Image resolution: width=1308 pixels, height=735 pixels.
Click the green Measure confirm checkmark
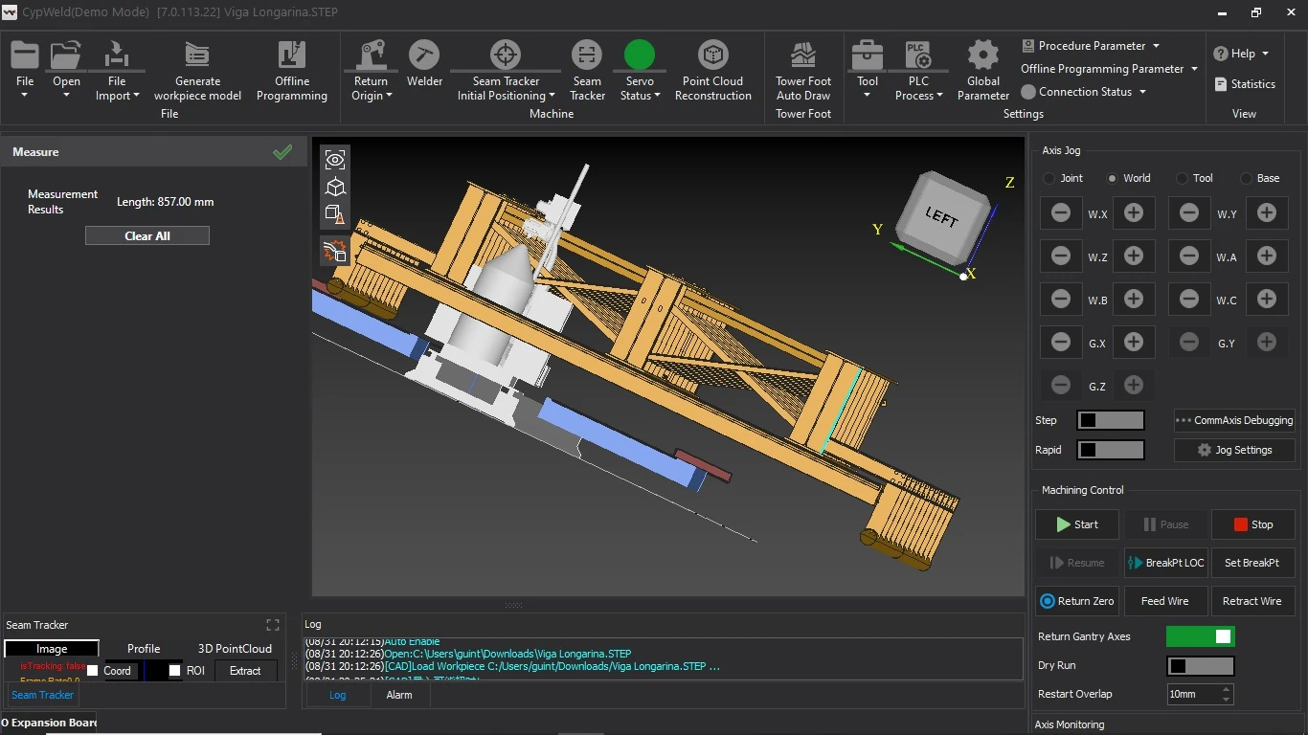coord(282,152)
